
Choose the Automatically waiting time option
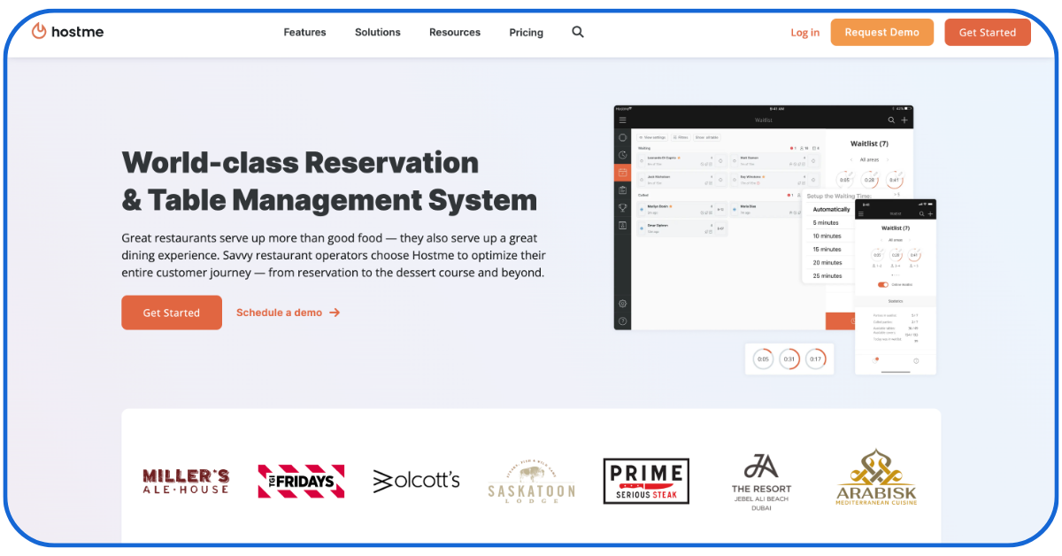click(831, 210)
